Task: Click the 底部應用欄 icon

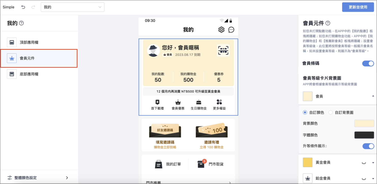Action: [12, 74]
